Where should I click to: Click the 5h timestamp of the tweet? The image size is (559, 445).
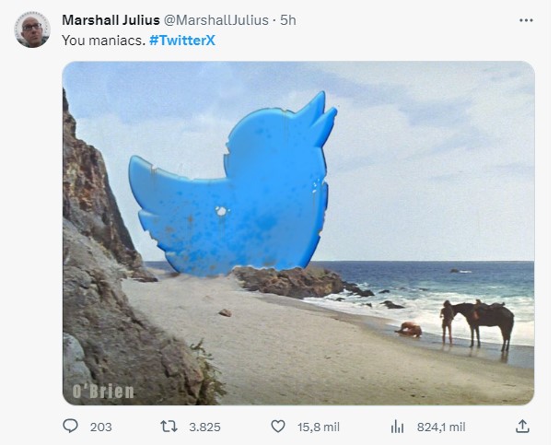click(288, 20)
